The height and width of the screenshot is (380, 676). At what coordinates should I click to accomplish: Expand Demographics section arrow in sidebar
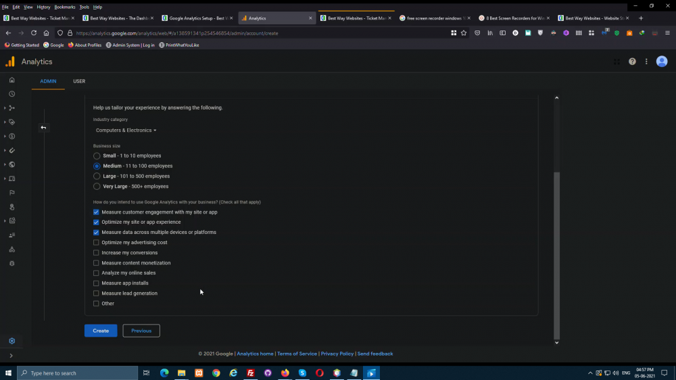(5, 164)
